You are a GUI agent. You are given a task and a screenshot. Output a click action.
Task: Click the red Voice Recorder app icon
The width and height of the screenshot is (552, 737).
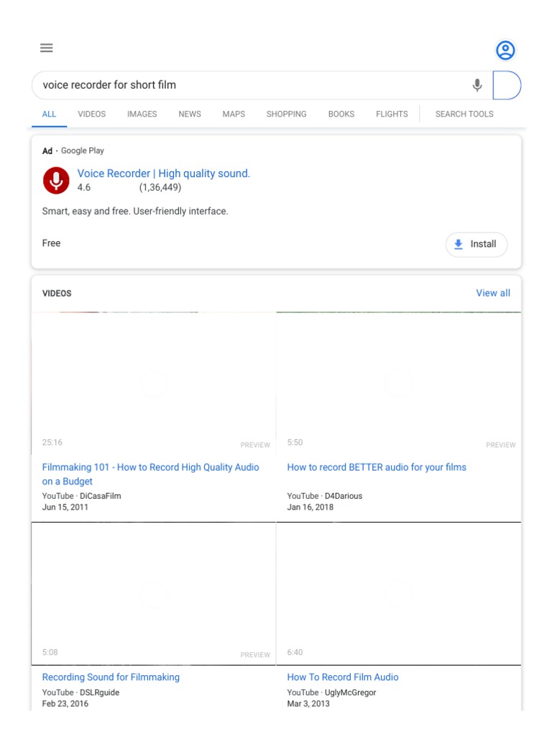point(56,181)
